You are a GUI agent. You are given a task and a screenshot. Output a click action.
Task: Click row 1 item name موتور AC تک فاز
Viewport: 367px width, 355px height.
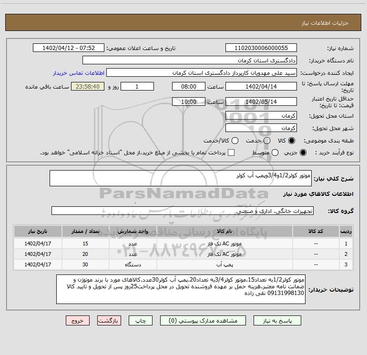pos(224,243)
